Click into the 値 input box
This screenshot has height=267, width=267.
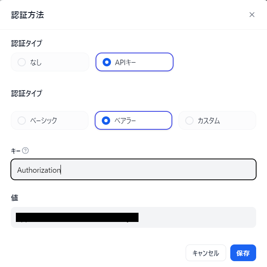click(133, 217)
